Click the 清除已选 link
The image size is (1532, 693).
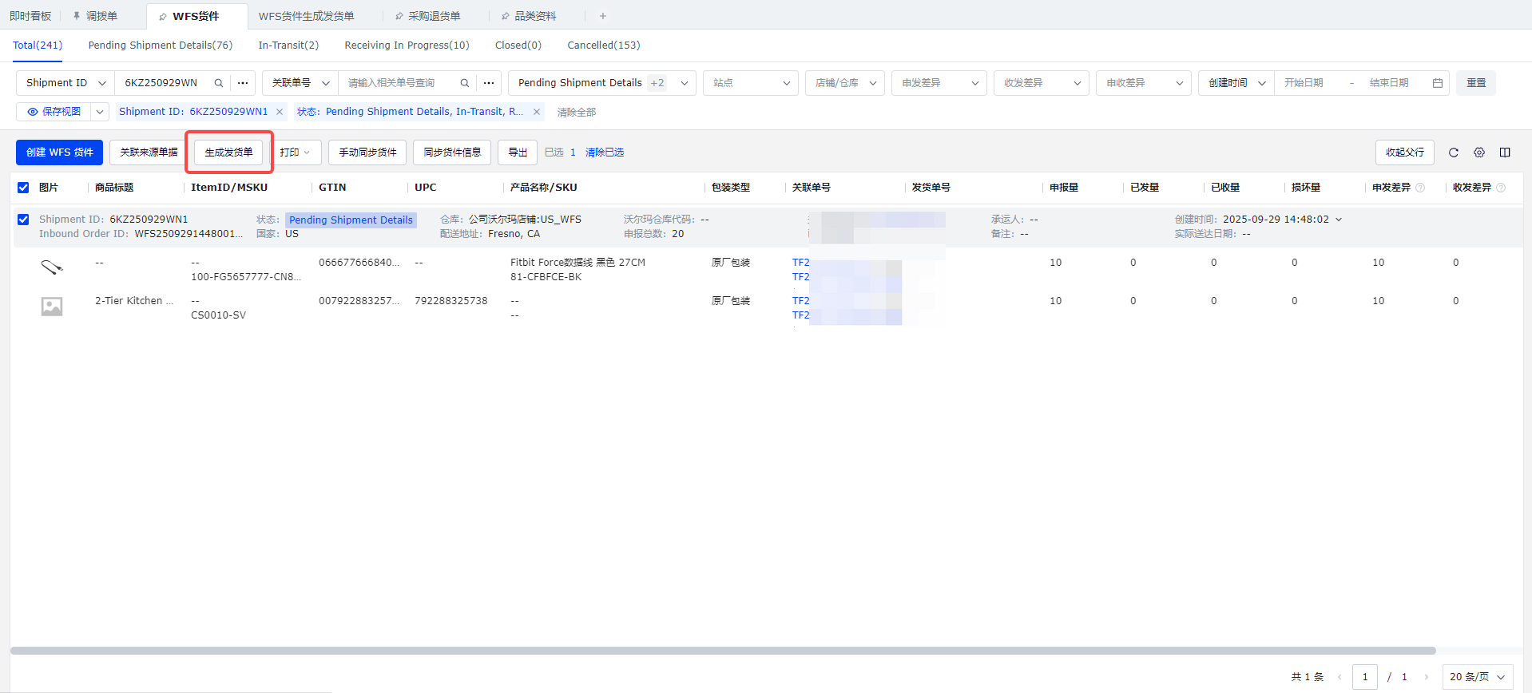[605, 152]
